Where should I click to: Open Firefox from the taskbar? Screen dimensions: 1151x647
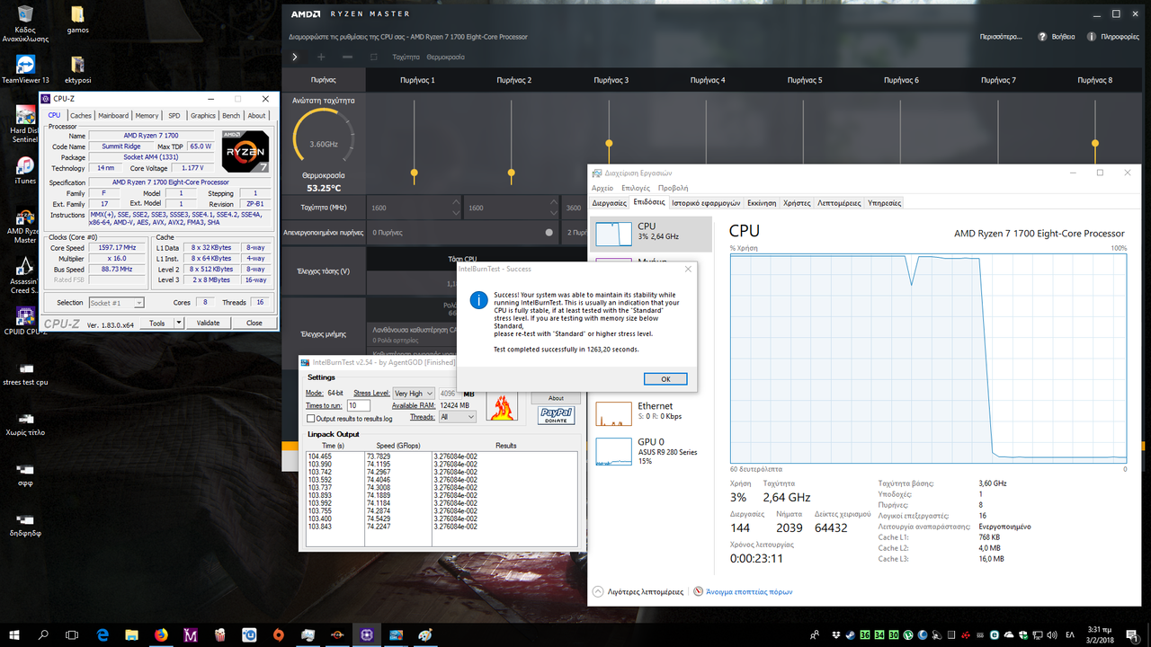coord(161,634)
